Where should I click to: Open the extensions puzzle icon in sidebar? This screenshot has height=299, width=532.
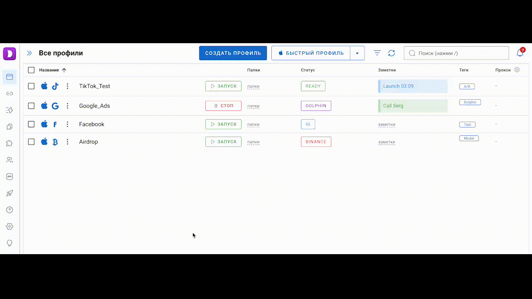[10, 143]
